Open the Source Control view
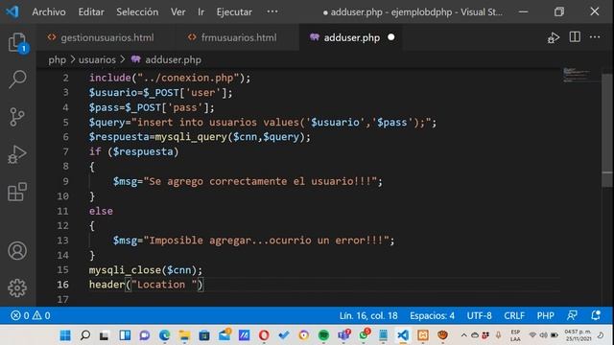This screenshot has width=614, height=345. [x=17, y=117]
